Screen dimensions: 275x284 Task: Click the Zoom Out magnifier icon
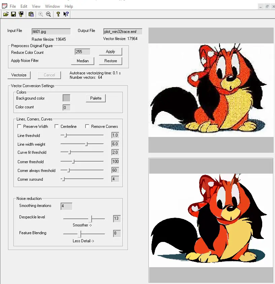[x=48, y=14]
